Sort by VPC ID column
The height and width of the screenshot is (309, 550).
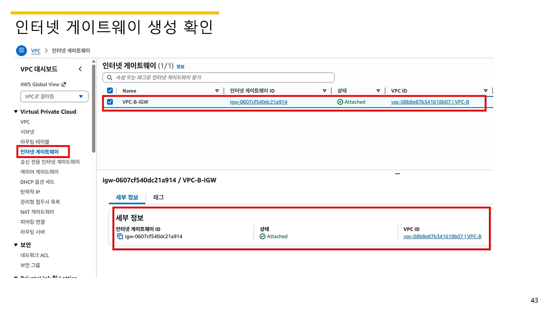tap(486, 91)
